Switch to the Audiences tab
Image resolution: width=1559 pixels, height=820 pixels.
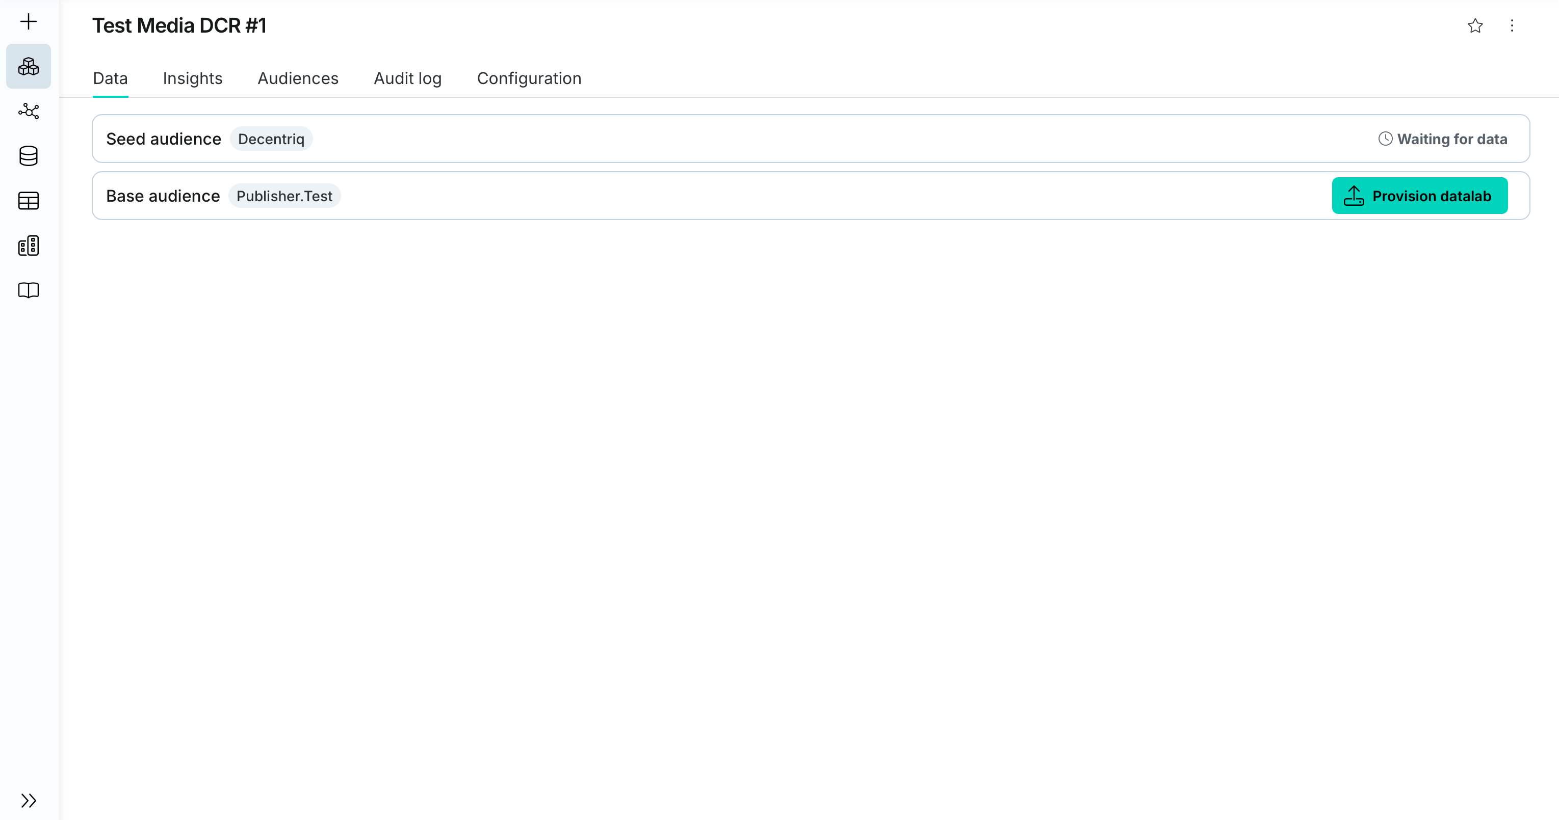click(298, 78)
